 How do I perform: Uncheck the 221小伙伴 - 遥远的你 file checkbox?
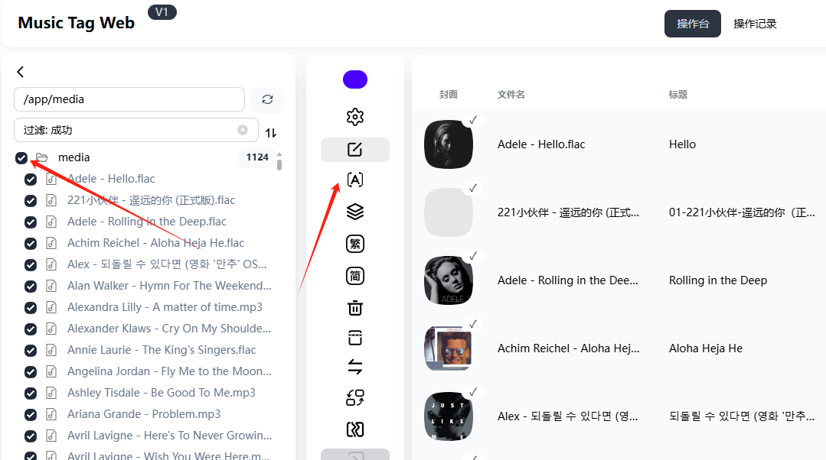pyautogui.click(x=31, y=201)
